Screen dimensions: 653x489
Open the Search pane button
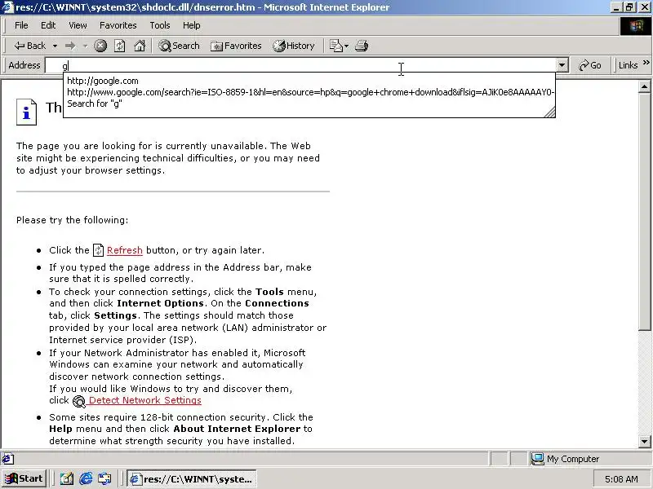179,46
